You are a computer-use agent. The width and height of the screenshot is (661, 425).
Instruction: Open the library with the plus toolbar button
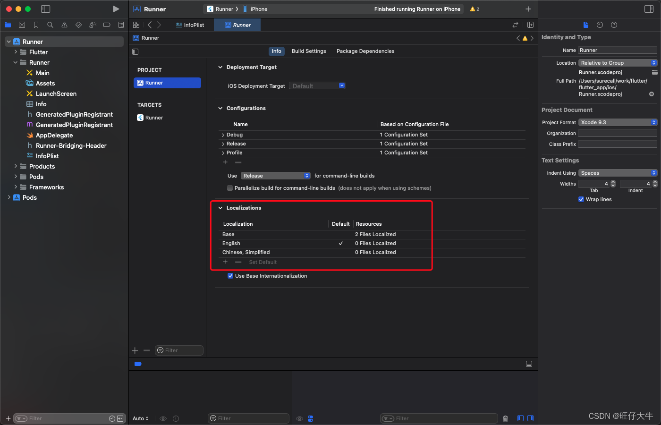(x=528, y=9)
